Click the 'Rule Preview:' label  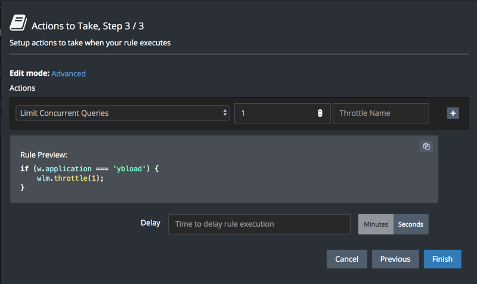(44, 155)
